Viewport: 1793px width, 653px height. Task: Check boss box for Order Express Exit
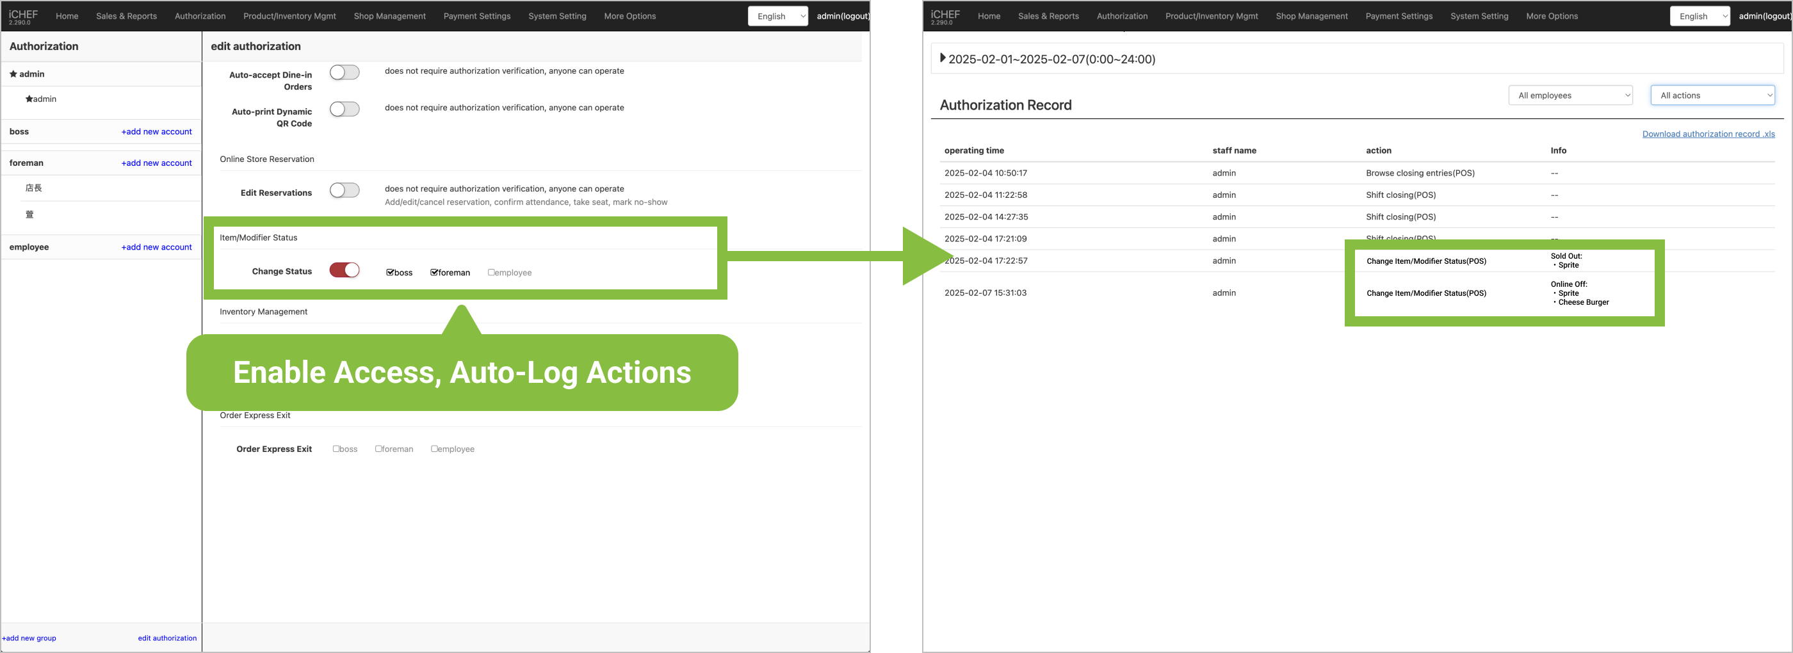click(x=336, y=449)
